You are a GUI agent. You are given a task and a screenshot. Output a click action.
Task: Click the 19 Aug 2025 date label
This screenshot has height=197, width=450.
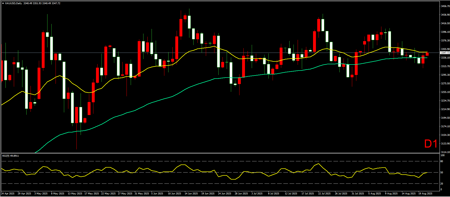click(x=425, y=194)
